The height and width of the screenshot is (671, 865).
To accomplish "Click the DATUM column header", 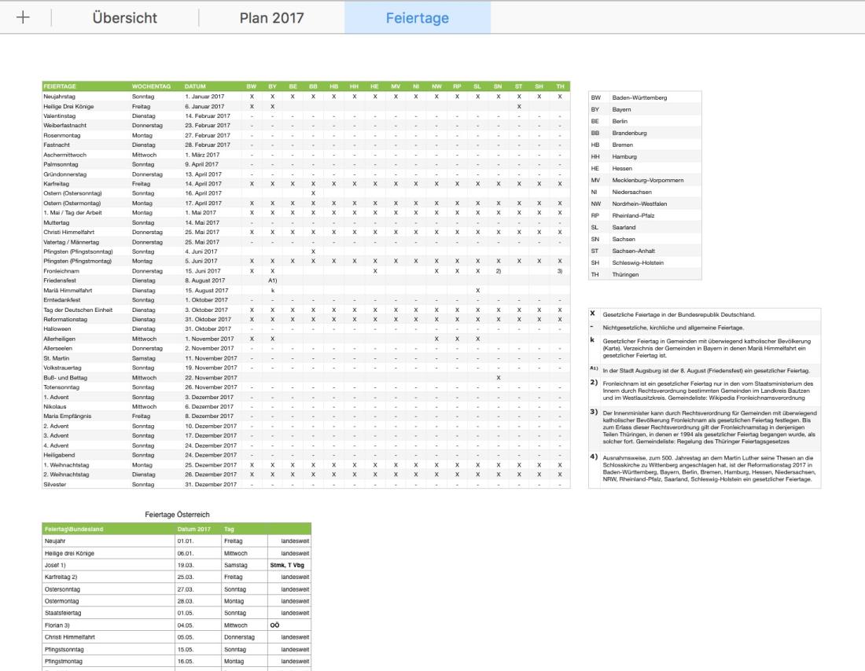I will pyautogui.click(x=195, y=86).
